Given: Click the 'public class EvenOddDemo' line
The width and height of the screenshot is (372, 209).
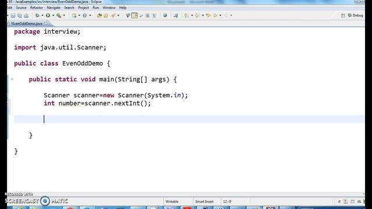Looking at the screenshot, I should [62, 63].
